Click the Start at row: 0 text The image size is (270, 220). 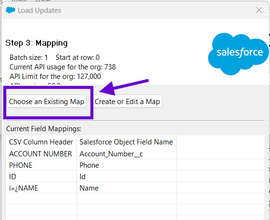coord(78,57)
